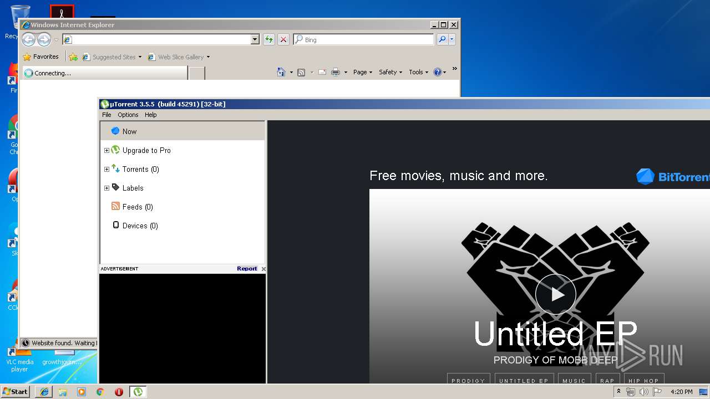The height and width of the screenshot is (399, 710).
Task: Click the Read Mail icon in IE toolbar
Action: (322, 72)
